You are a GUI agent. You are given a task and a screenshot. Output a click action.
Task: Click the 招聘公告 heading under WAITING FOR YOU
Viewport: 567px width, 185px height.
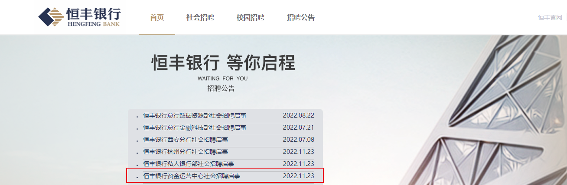pyautogui.click(x=221, y=89)
